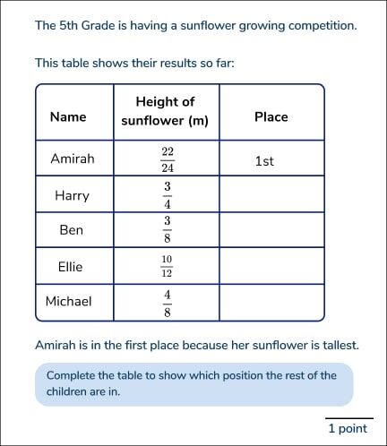Screen dimensions: 387x446
Task: Click the name Ellie in the table
Action: [70, 267]
